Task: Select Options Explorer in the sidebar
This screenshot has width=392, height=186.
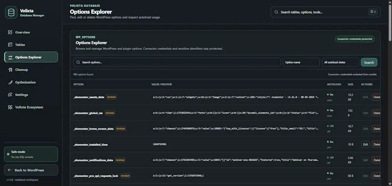Action: [x=31, y=57]
